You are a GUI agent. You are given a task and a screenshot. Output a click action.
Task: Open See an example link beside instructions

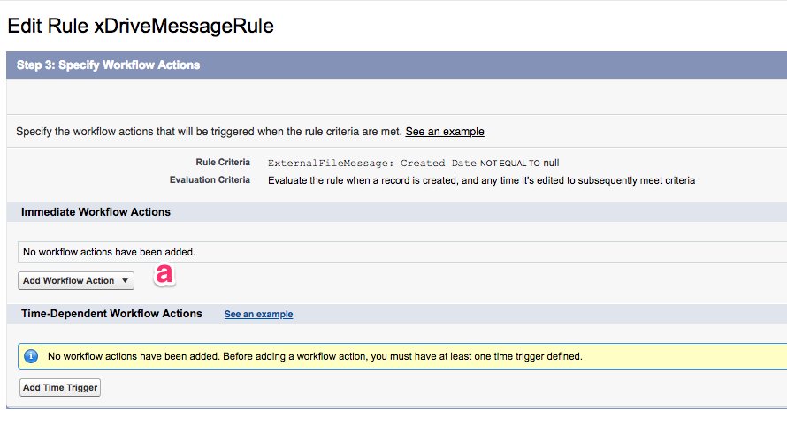pos(445,132)
